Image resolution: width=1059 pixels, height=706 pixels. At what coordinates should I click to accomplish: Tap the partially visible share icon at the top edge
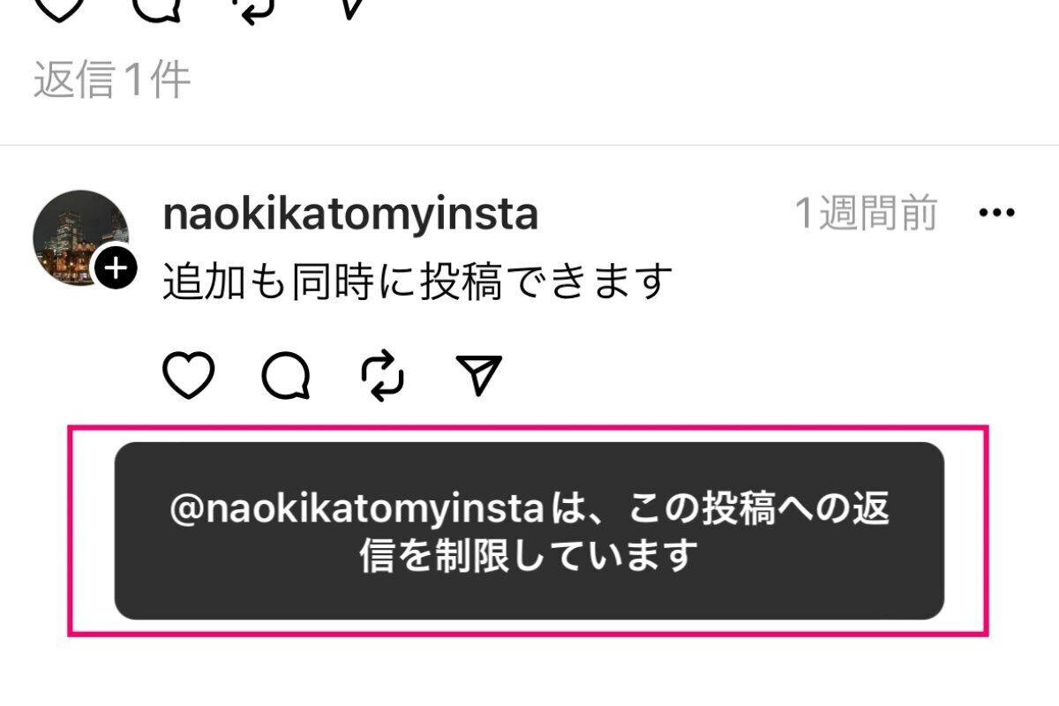click(x=350, y=9)
